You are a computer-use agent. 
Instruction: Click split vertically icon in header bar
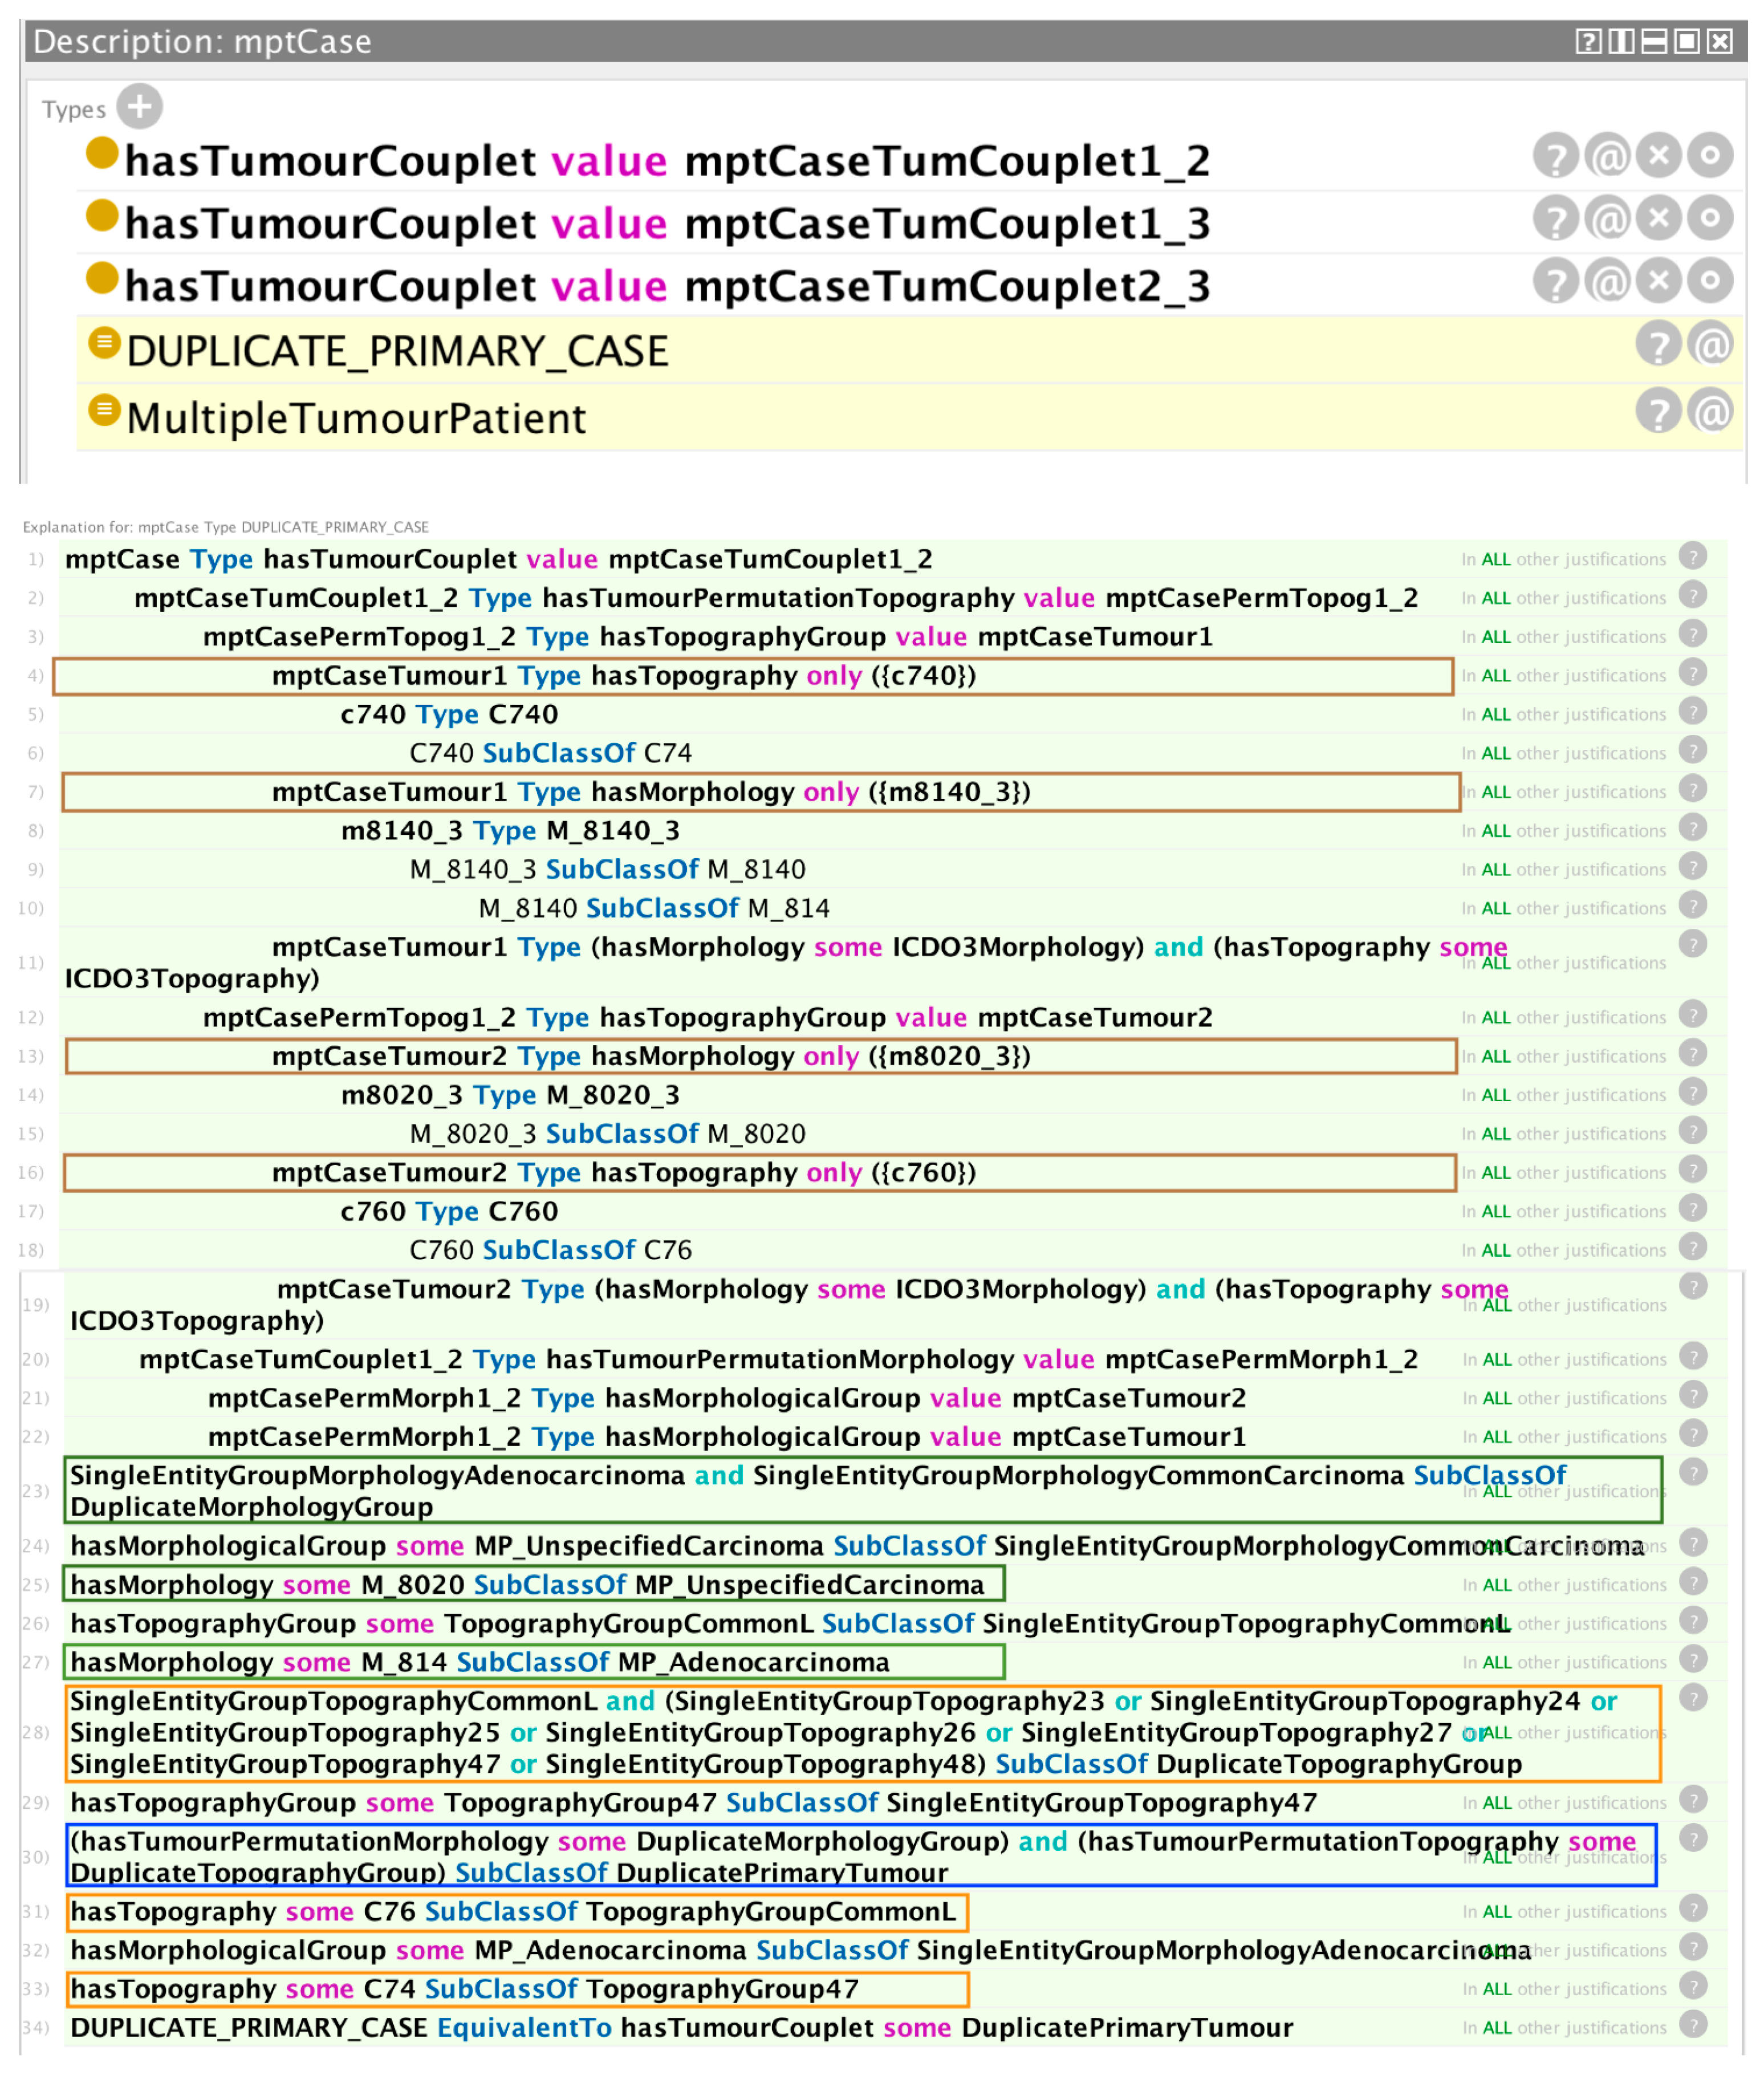tap(1621, 41)
